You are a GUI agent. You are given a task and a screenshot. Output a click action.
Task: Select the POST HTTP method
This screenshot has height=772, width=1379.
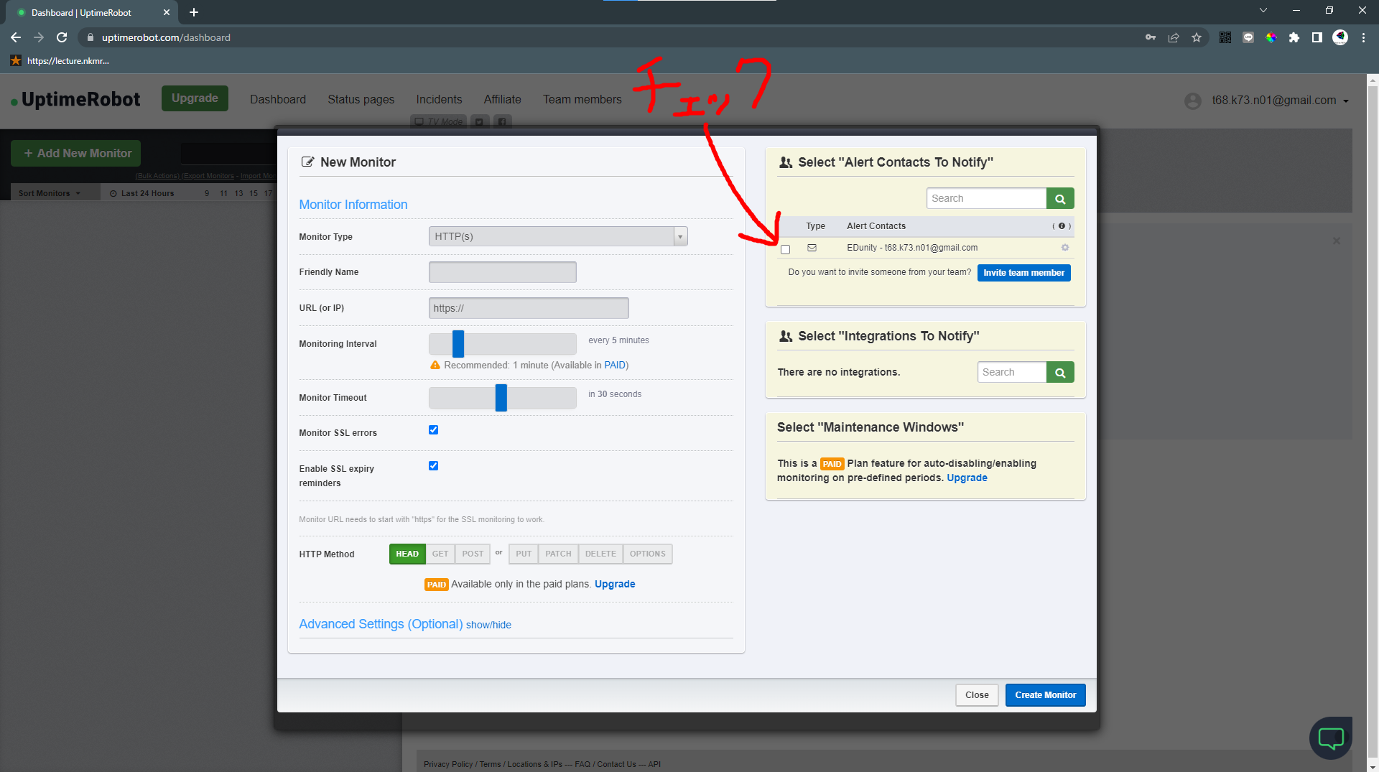tap(473, 554)
